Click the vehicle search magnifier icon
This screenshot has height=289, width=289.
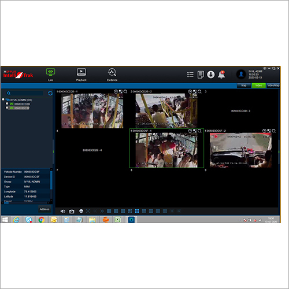[x=9, y=93]
